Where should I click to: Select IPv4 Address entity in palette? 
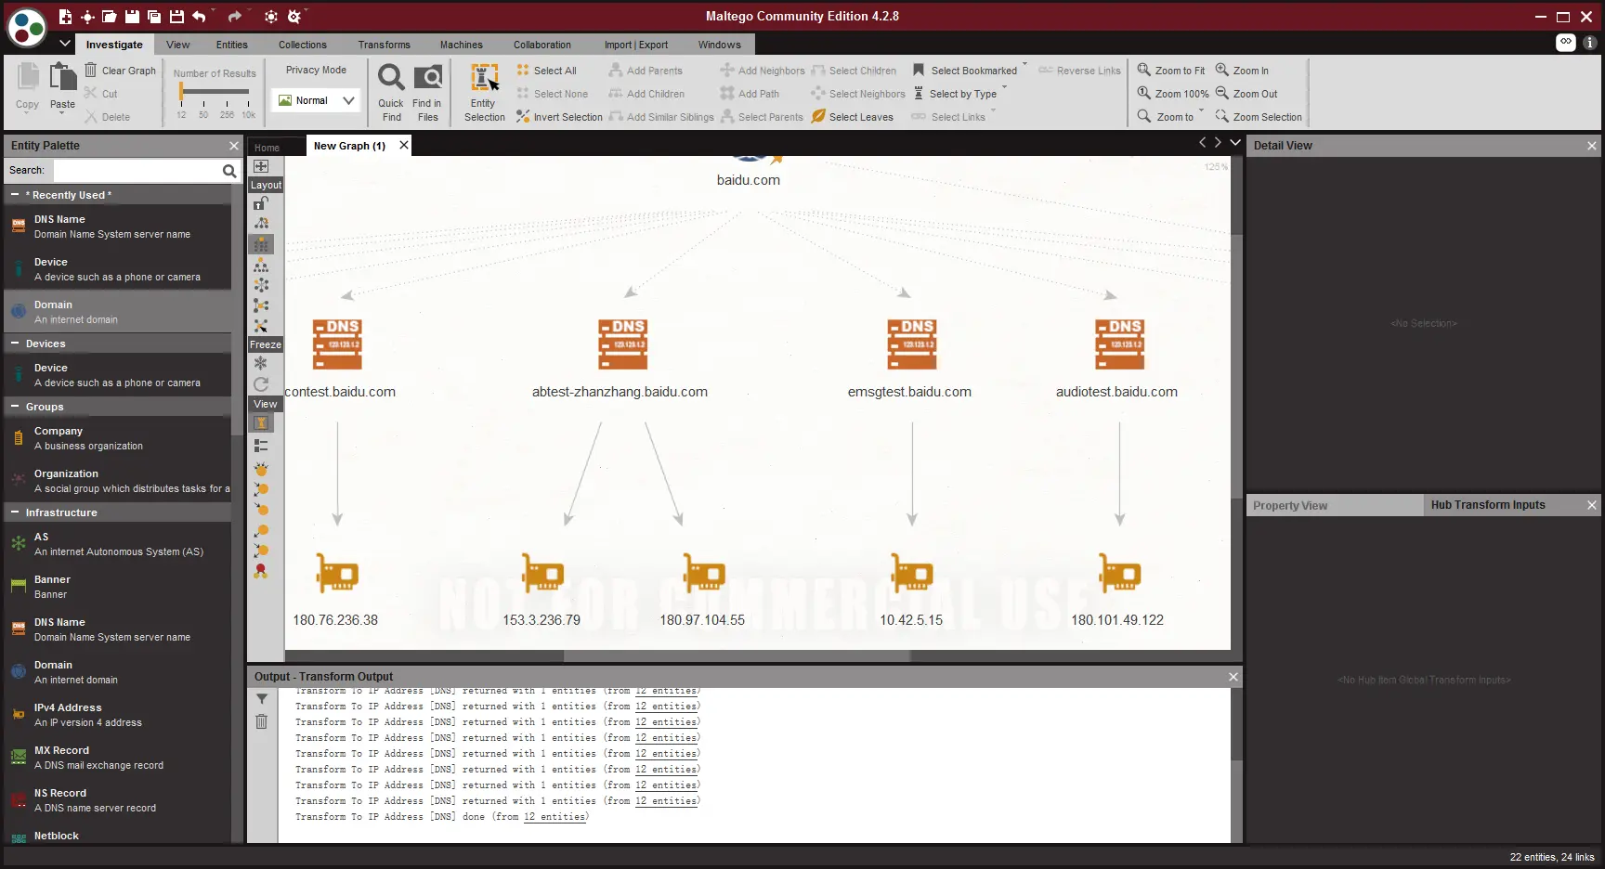pyautogui.click(x=117, y=715)
